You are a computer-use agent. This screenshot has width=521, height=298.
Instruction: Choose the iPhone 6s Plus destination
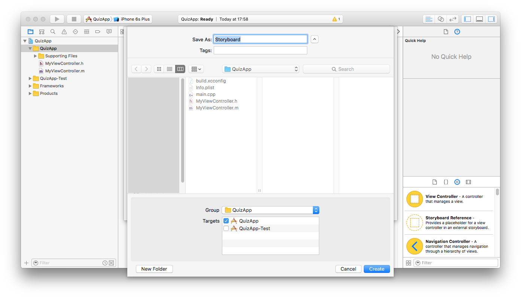(x=132, y=19)
